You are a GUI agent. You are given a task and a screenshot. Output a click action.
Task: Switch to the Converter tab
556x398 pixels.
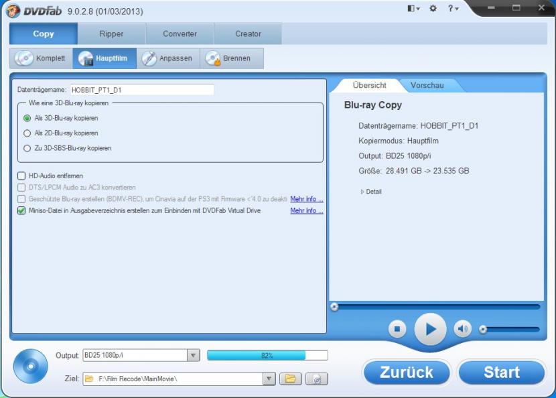[x=180, y=34]
